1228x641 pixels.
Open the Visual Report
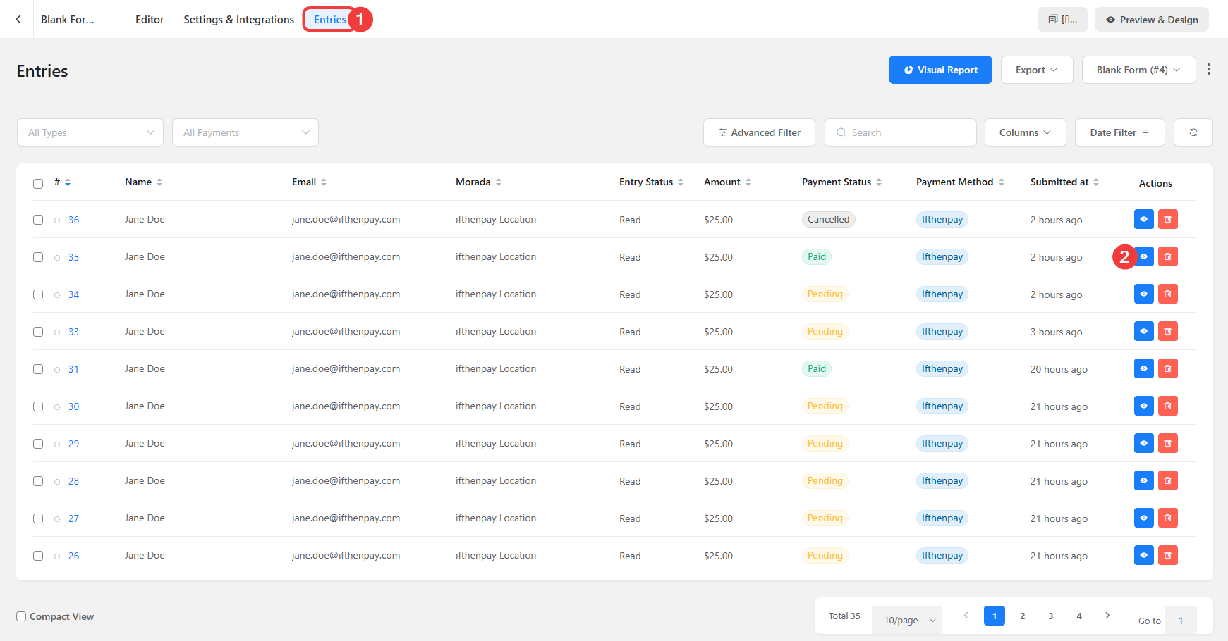940,70
